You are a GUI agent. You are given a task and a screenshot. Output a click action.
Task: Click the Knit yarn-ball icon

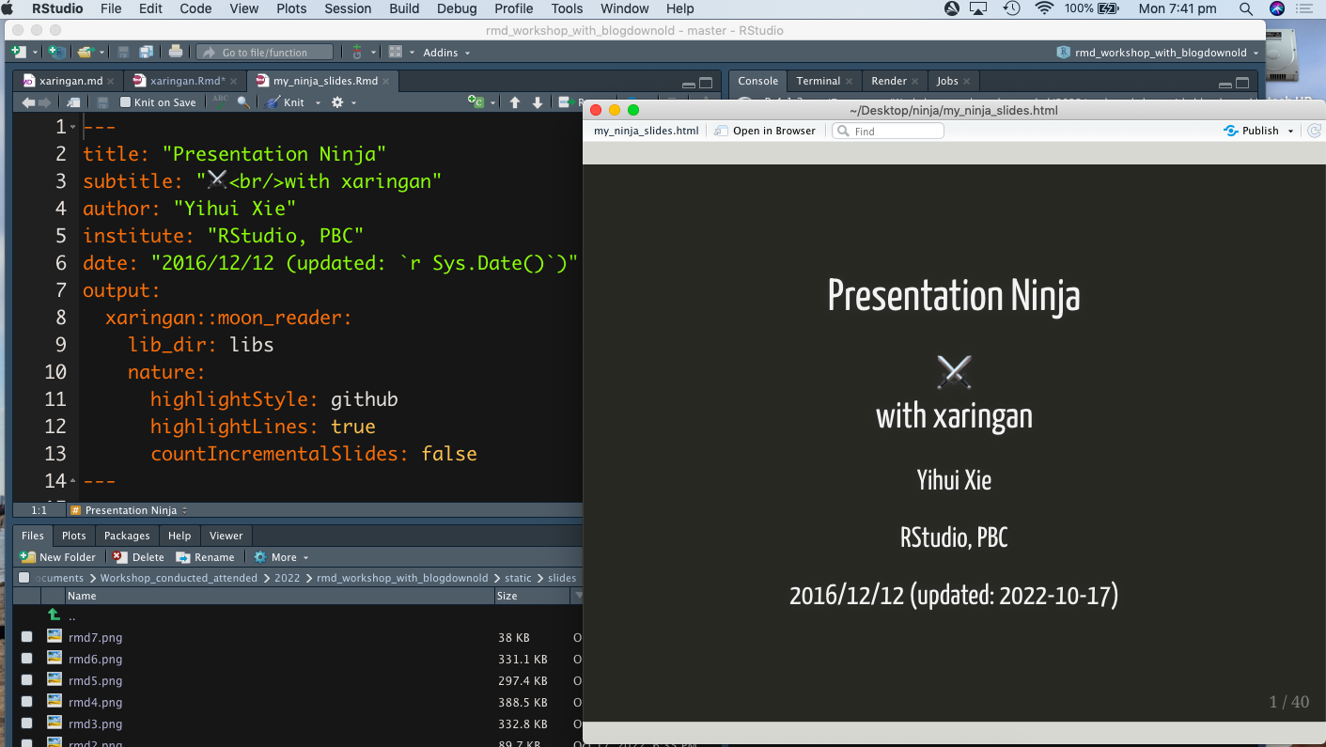(x=273, y=102)
